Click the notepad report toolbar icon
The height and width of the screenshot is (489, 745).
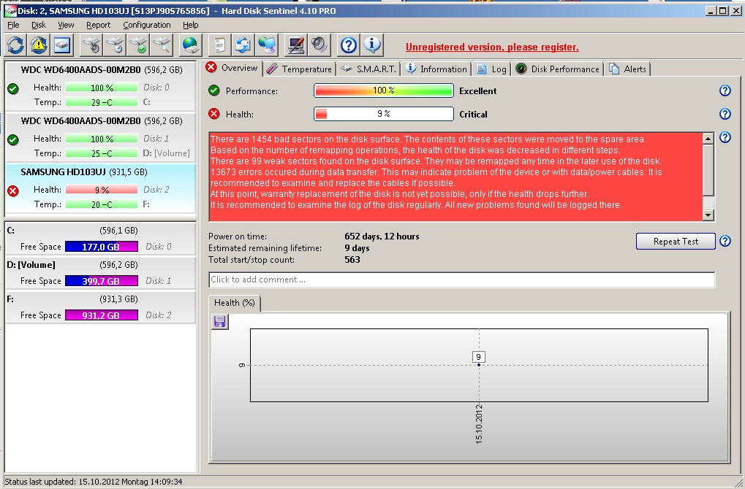point(219,45)
